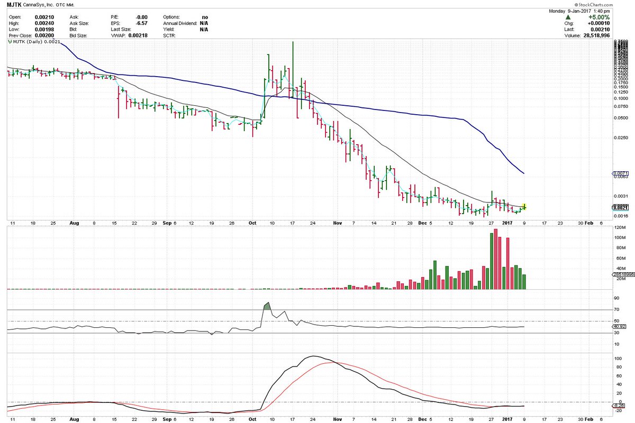Click the © StockCharts.com watermark link
The height and width of the screenshot is (423, 635).
click(x=594, y=4)
